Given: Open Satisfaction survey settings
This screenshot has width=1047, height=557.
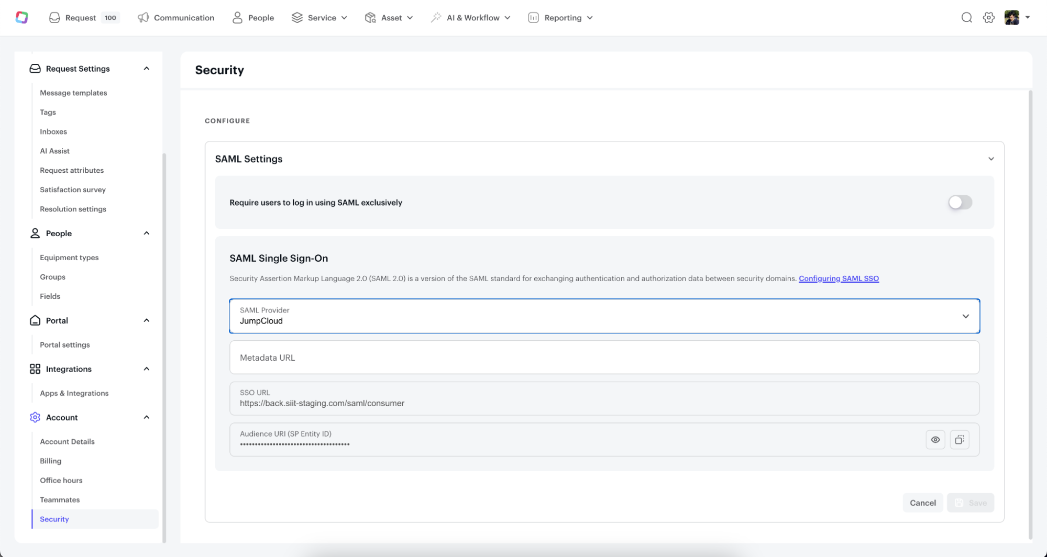Looking at the screenshot, I should [73, 190].
